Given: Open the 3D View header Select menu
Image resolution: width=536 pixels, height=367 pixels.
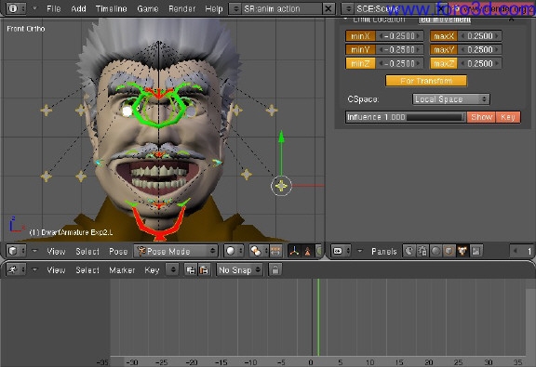Looking at the screenshot, I should [87, 251].
